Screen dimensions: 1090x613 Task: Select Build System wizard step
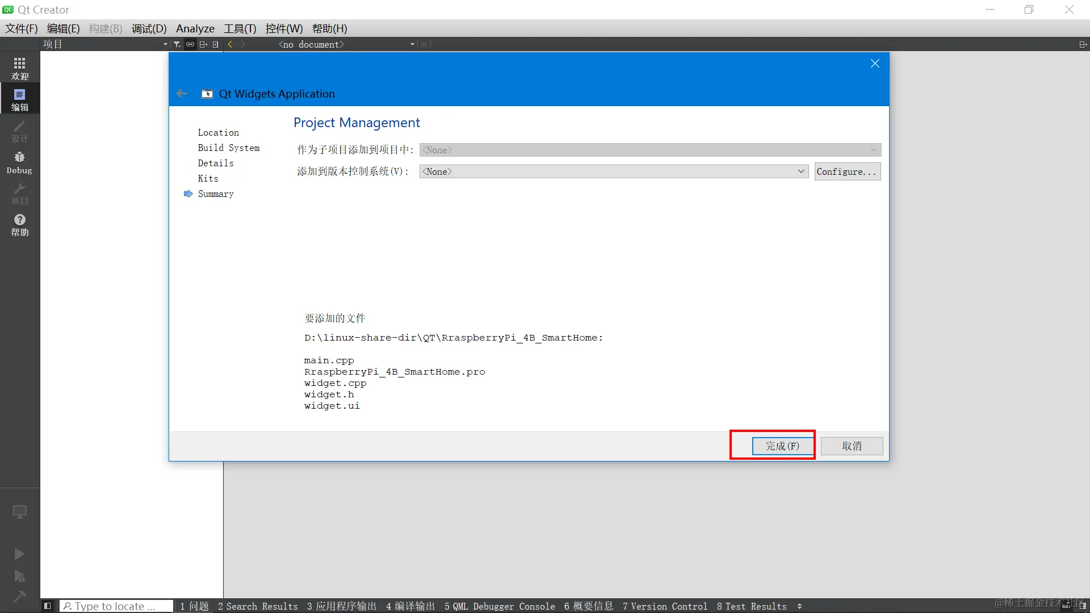point(229,148)
